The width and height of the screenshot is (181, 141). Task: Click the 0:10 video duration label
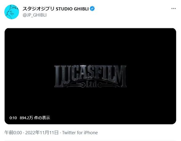click(x=13, y=118)
